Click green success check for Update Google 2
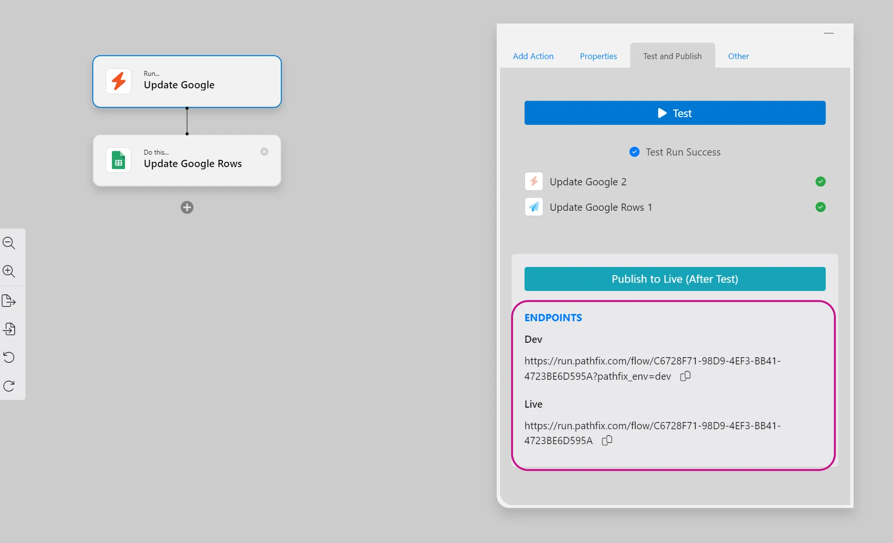 coord(820,181)
